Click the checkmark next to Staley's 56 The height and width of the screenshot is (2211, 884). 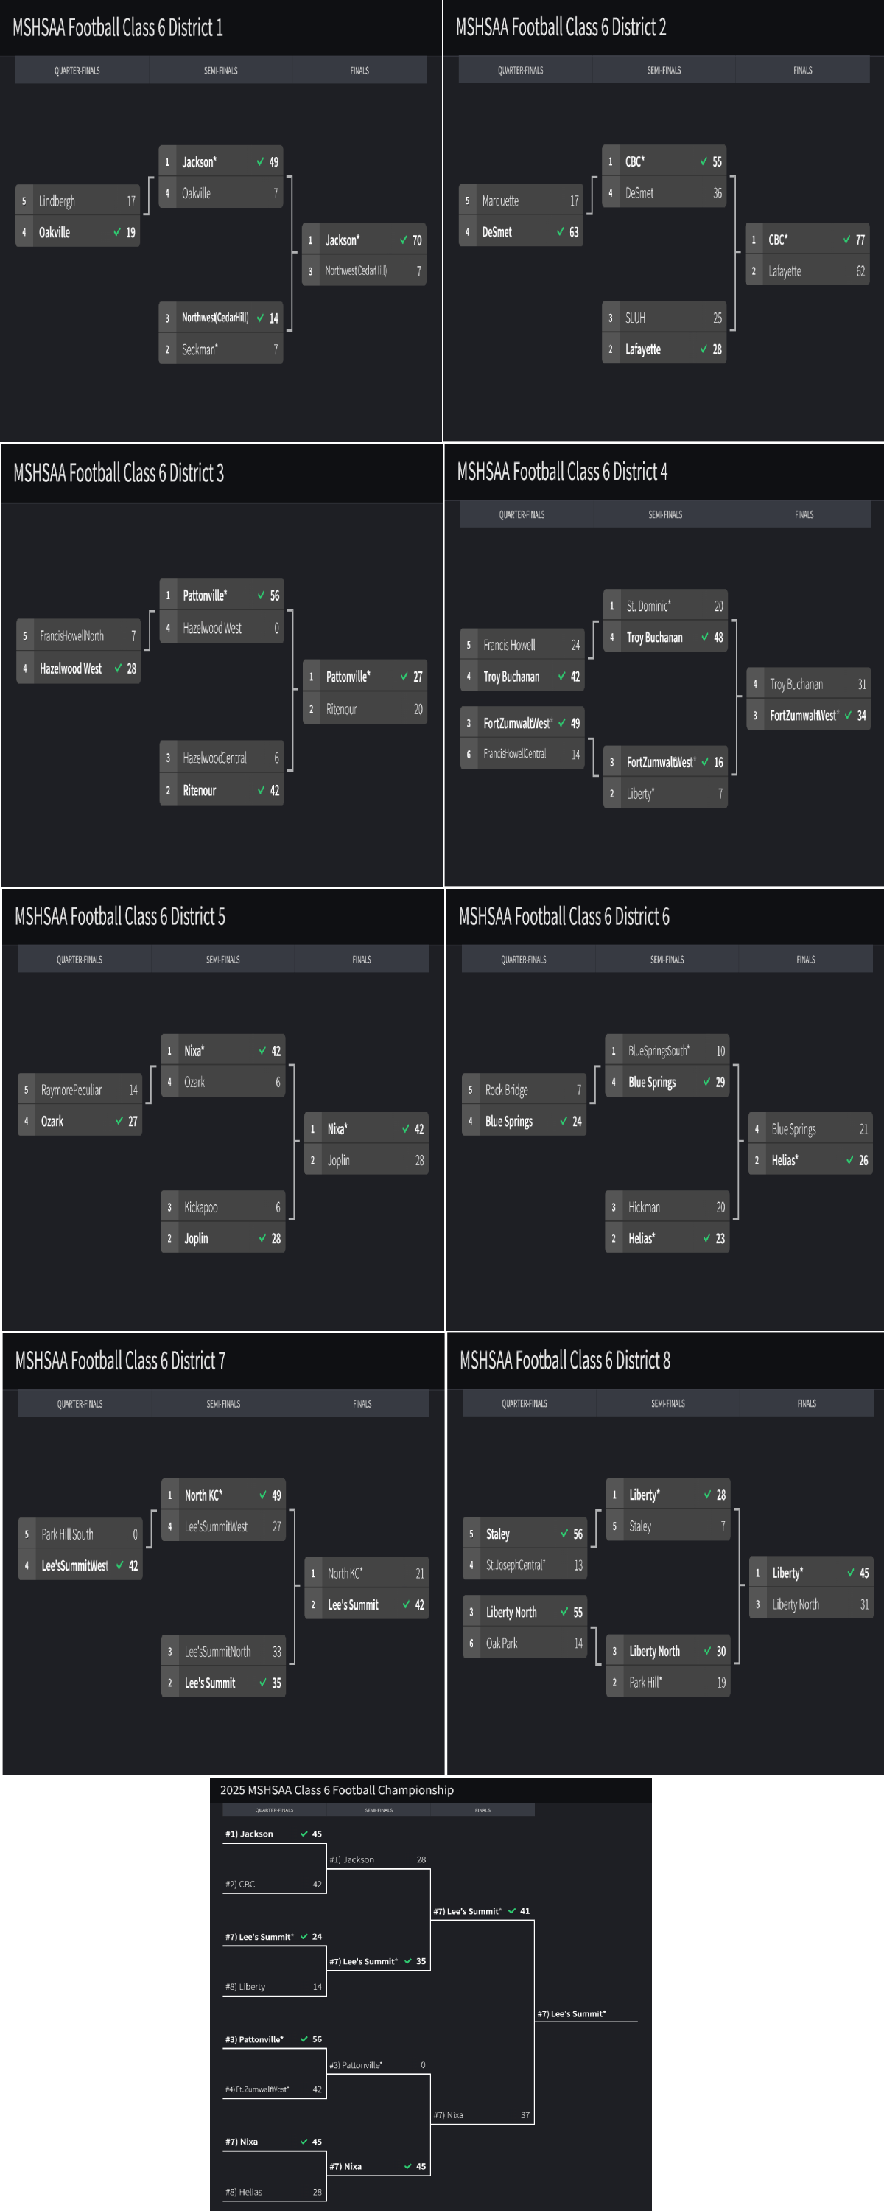(565, 1533)
